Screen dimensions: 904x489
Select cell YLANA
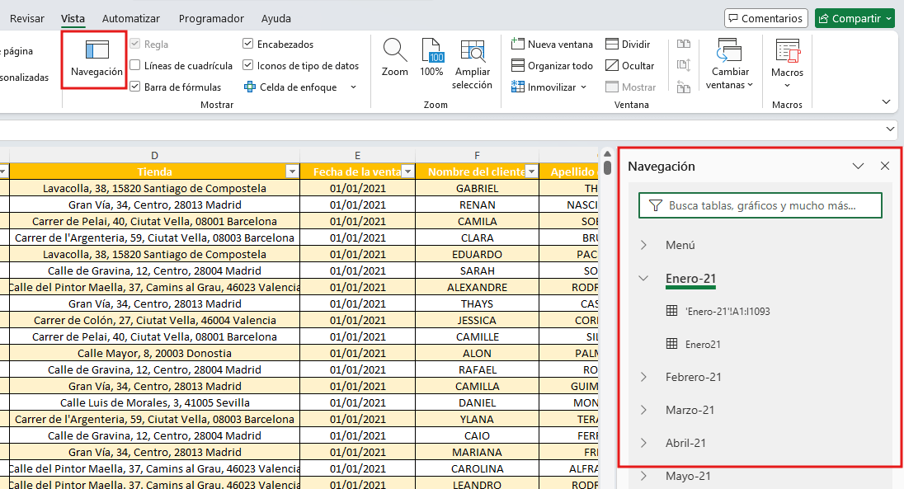[x=477, y=419]
